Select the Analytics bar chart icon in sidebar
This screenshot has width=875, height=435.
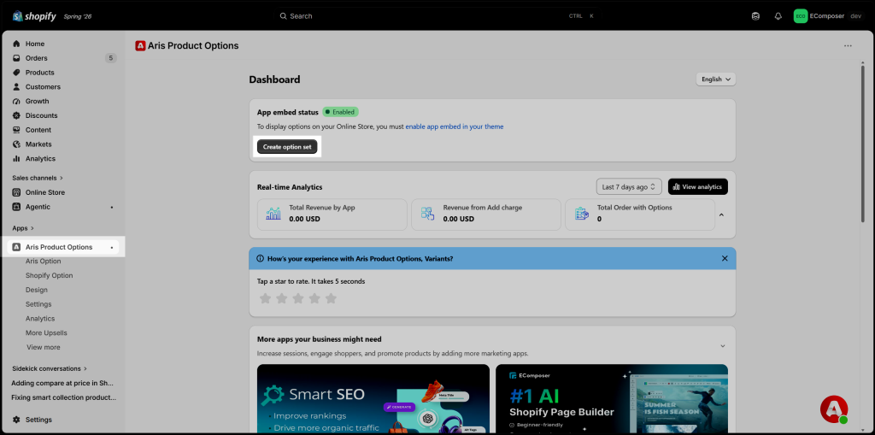pos(16,159)
